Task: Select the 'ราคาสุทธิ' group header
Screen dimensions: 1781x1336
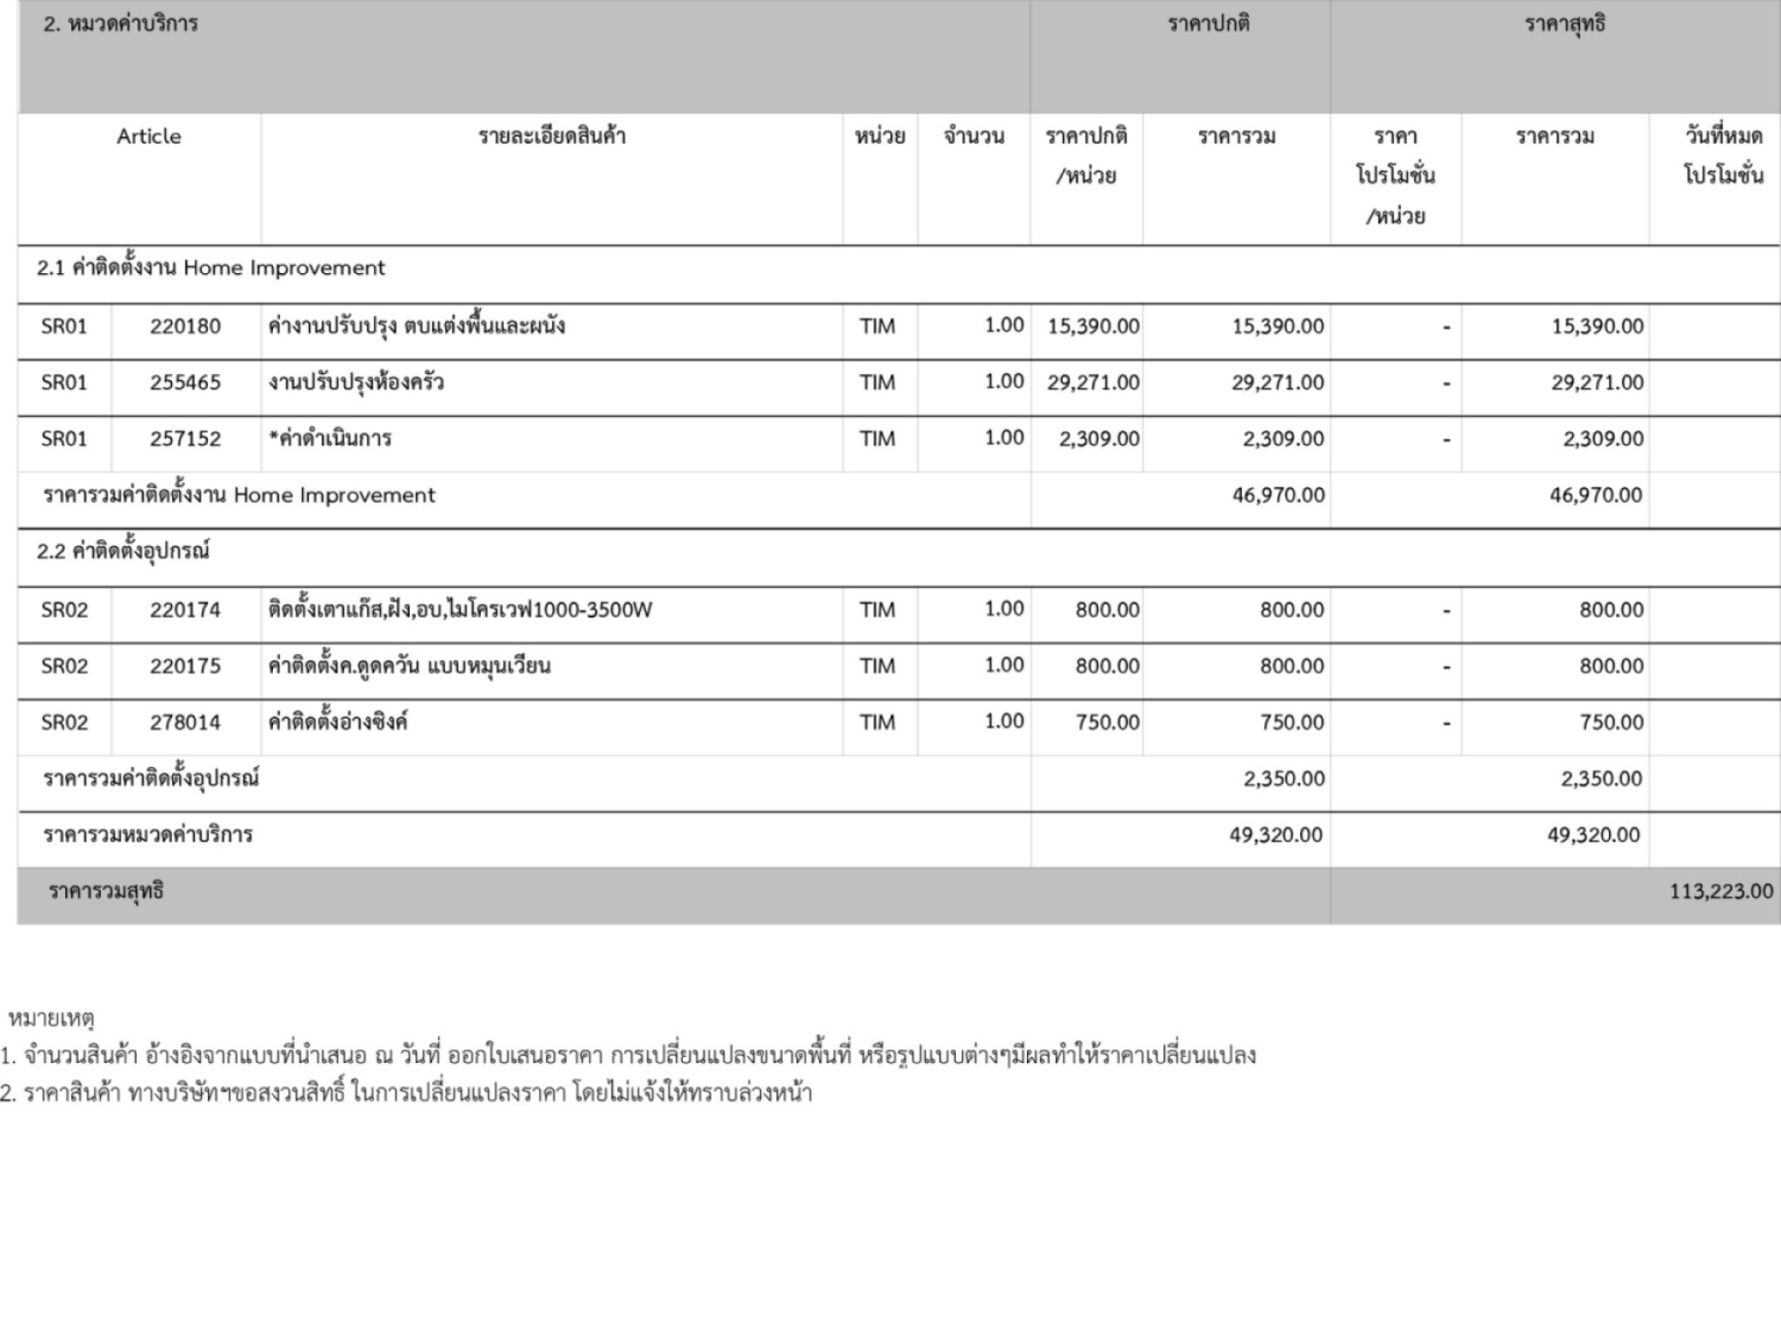Action: pyautogui.click(x=1564, y=24)
